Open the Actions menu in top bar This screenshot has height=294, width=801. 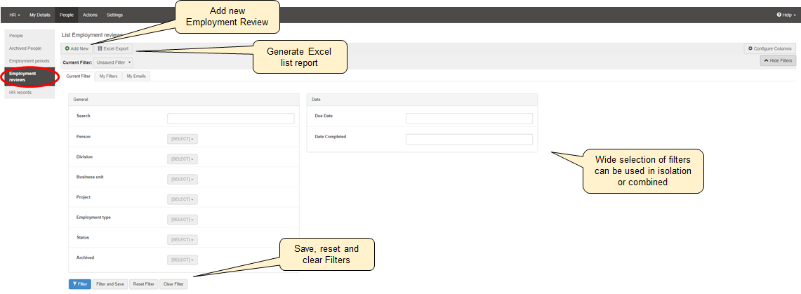(90, 15)
